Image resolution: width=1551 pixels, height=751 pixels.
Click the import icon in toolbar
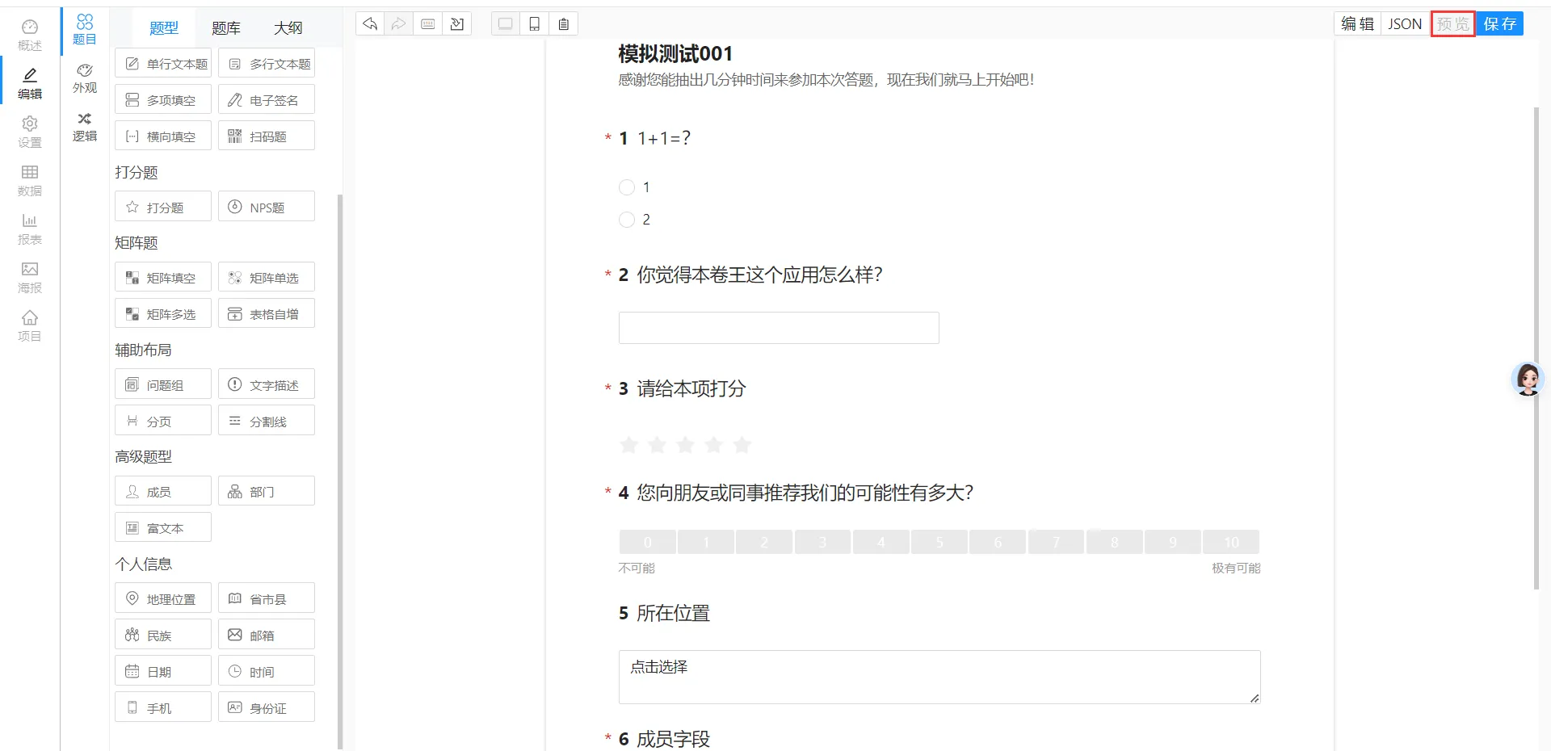coord(457,24)
